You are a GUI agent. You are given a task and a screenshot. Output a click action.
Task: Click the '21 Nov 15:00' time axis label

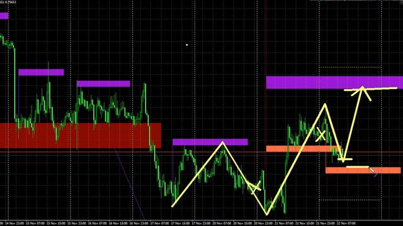(305, 223)
